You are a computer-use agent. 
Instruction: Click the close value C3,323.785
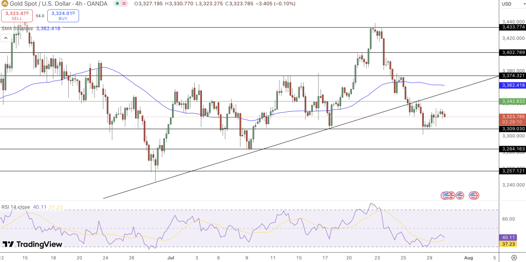[239, 4]
